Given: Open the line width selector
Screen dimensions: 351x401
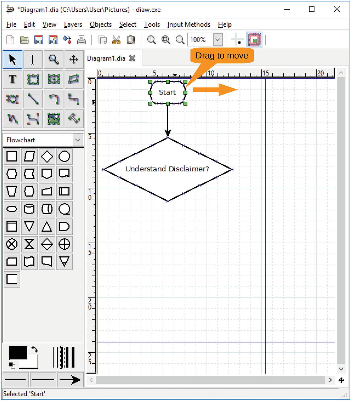Looking at the screenshot, I should [x=64, y=357].
